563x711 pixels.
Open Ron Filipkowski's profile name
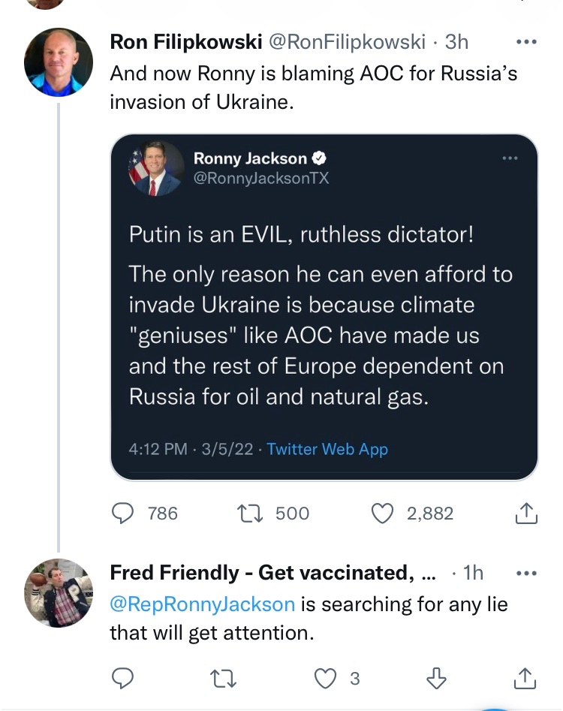pyautogui.click(x=184, y=42)
